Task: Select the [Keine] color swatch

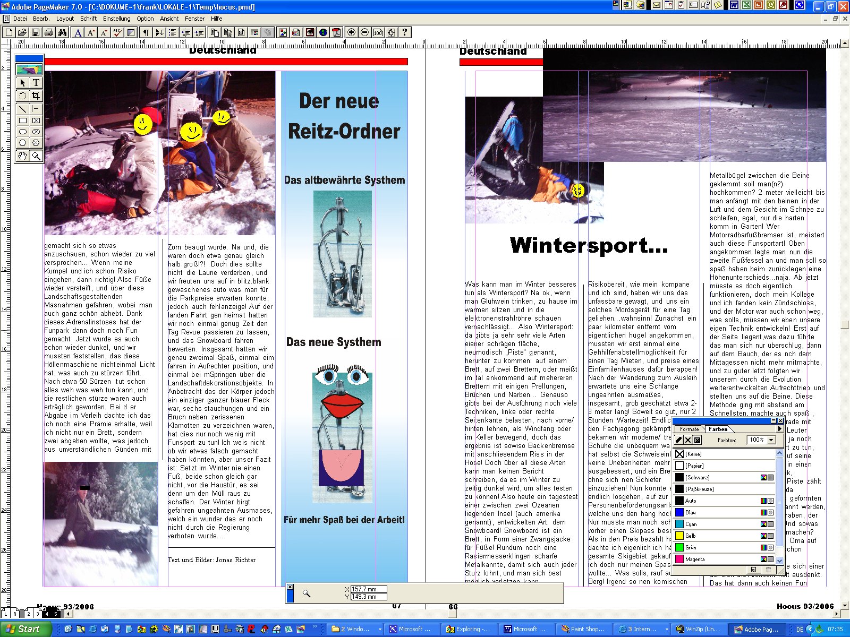Action: click(679, 454)
